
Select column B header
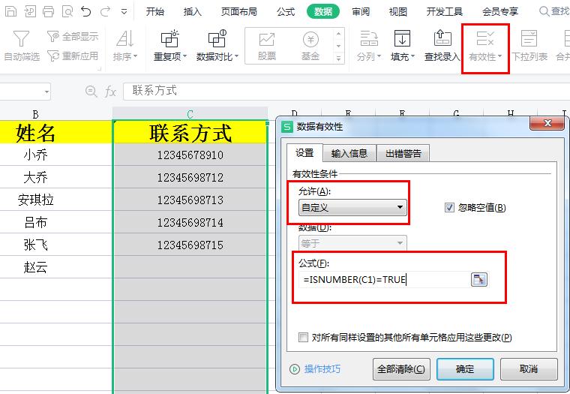[x=35, y=114]
